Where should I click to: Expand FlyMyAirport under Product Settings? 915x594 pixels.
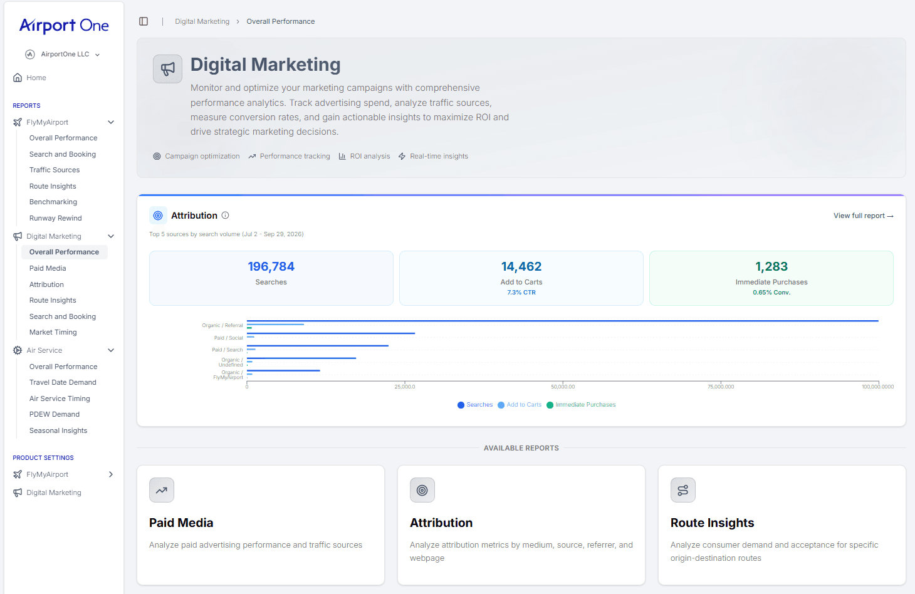pos(111,474)
